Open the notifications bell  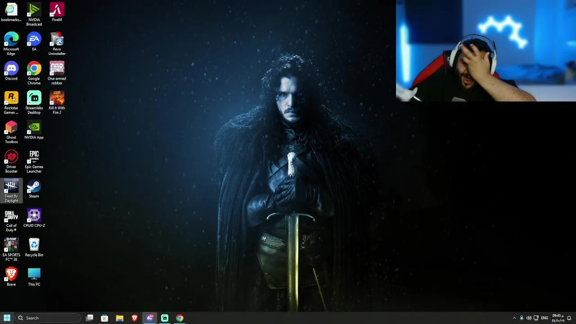569,318
